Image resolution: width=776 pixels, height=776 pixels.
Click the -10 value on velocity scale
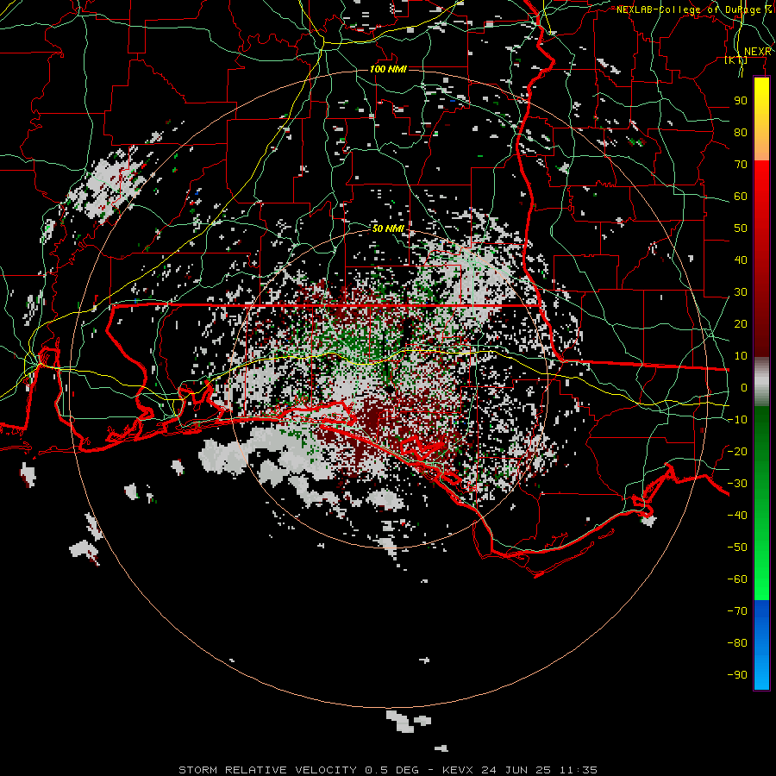(737, 420)
